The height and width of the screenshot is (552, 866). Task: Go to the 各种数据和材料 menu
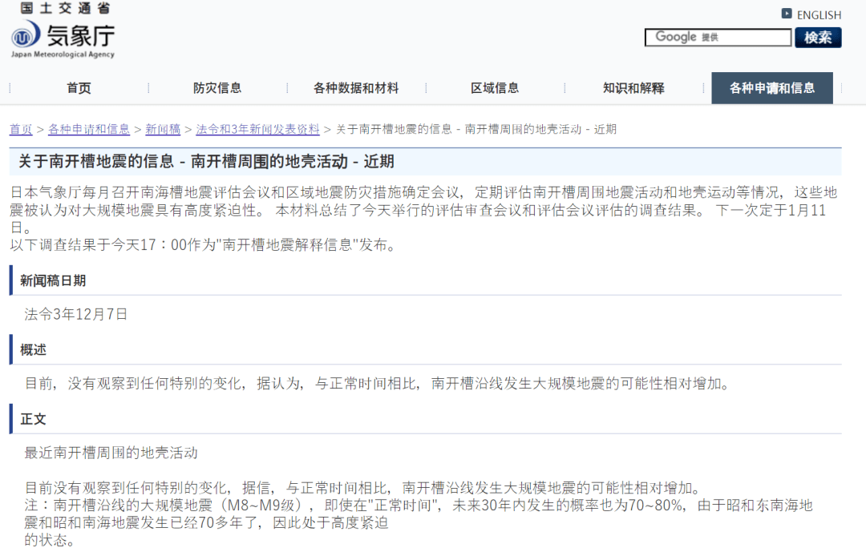pos(356,88)
